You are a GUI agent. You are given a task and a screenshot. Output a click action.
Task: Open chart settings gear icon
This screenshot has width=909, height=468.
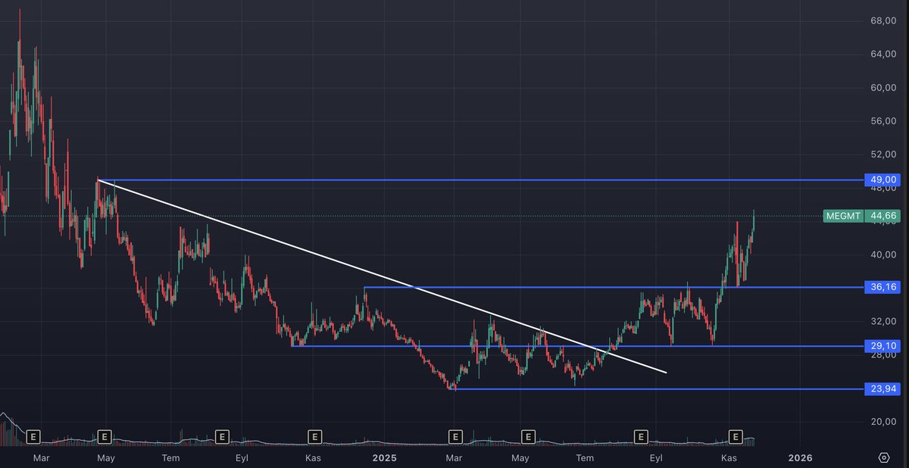(x=884, y=457)
